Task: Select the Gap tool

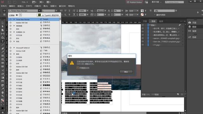Action: [3, 34]
